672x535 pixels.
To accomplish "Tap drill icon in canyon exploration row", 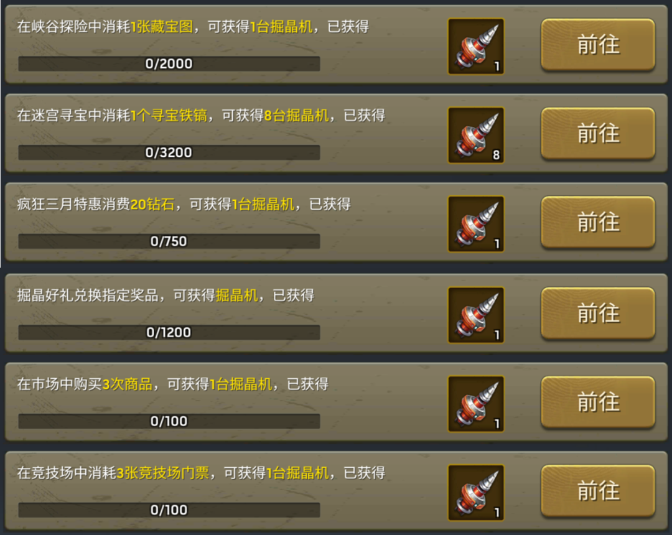I will pyautogui.click(x=476, y=46).
